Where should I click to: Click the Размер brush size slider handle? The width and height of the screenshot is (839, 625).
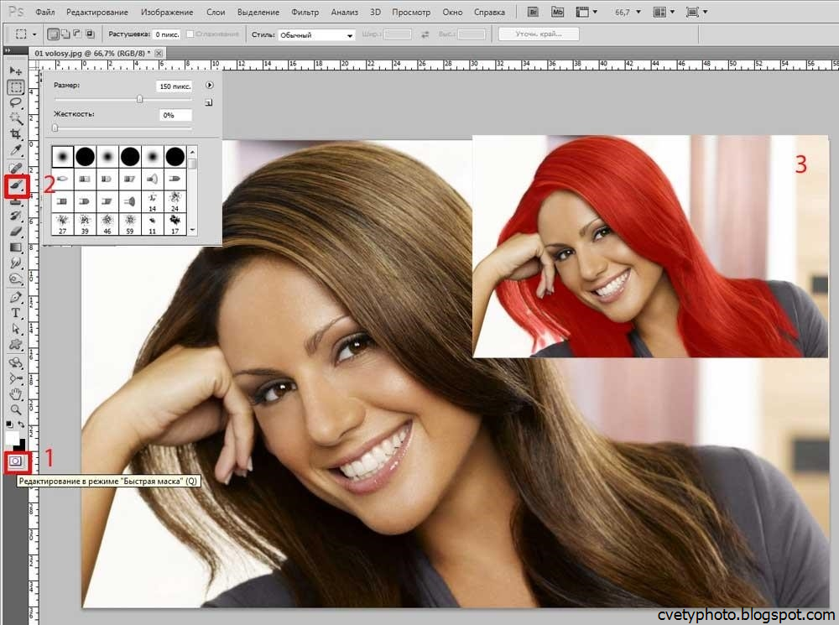coord(139,99)
